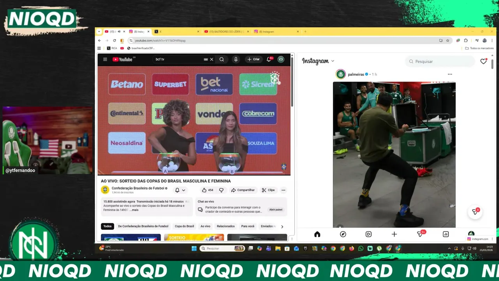Reload the current page
Viewport: 499px width, 281px height.
click(x=114, y=41)
